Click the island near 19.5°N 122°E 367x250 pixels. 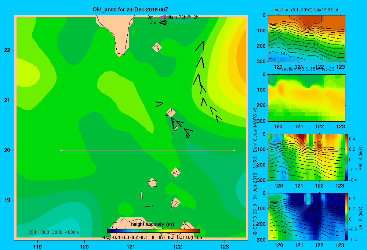[x=175, y=172]
